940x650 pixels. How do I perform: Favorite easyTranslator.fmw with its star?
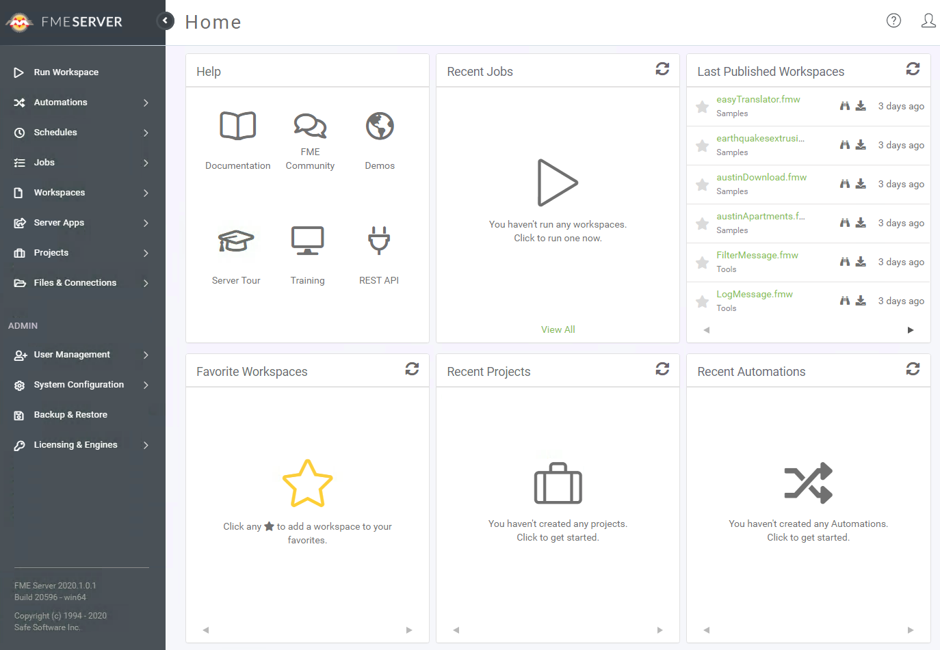click(702, 107)
